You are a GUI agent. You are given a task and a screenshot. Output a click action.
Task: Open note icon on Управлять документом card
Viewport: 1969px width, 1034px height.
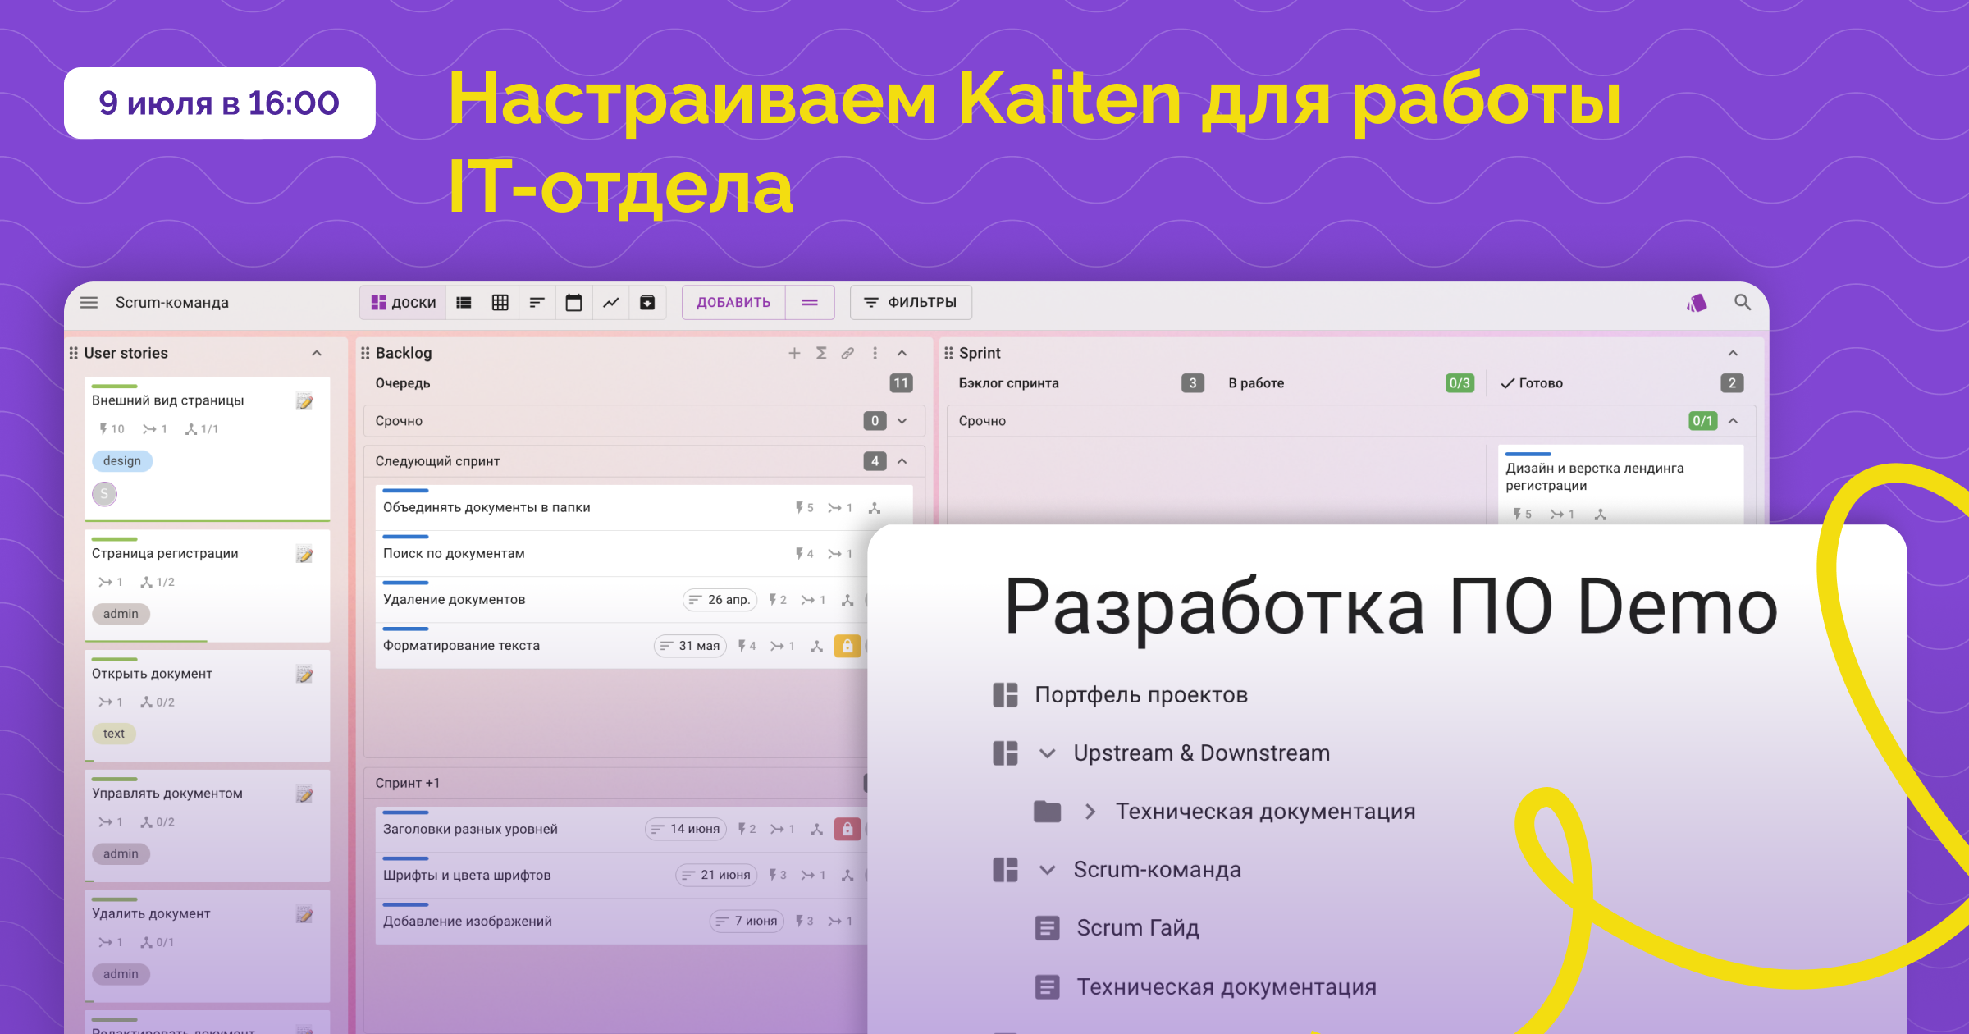[304, 794]
